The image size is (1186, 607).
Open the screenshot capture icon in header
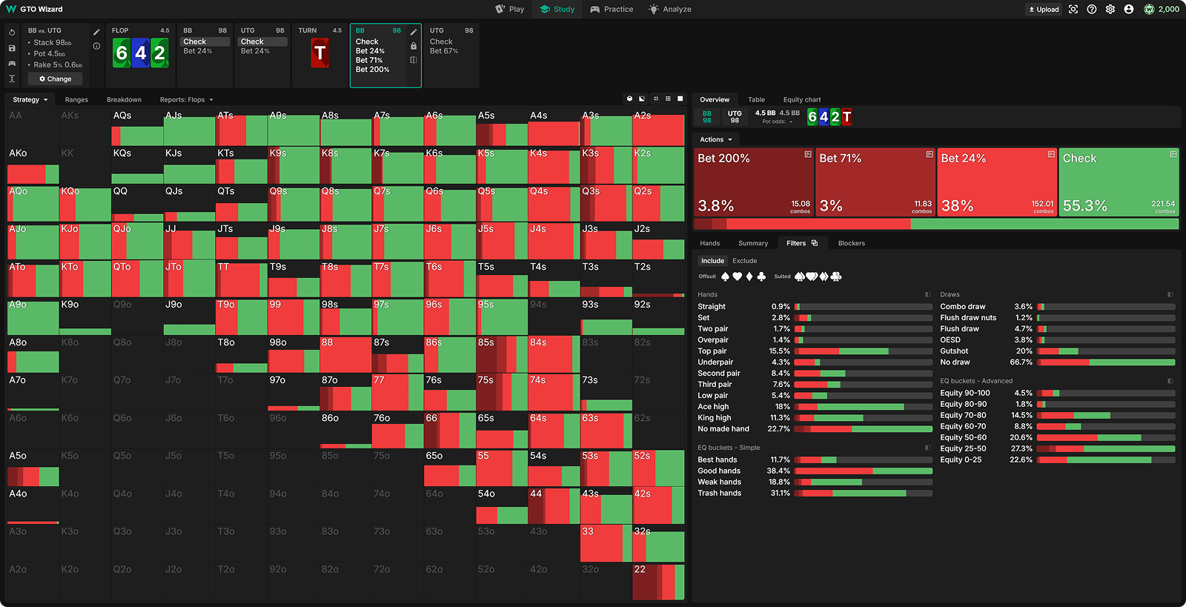click(1073, 10)
